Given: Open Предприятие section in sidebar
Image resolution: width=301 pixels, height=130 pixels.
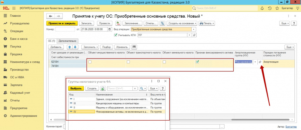Looking at the screenshot, I should pos(19,108).
